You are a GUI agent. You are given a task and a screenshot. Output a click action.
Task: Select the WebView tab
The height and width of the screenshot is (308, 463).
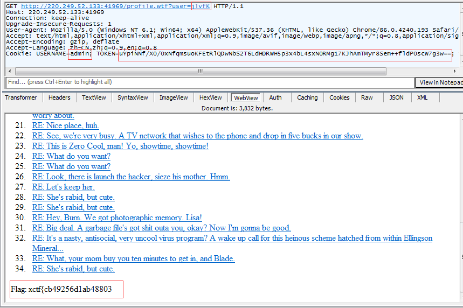[246, 97]
